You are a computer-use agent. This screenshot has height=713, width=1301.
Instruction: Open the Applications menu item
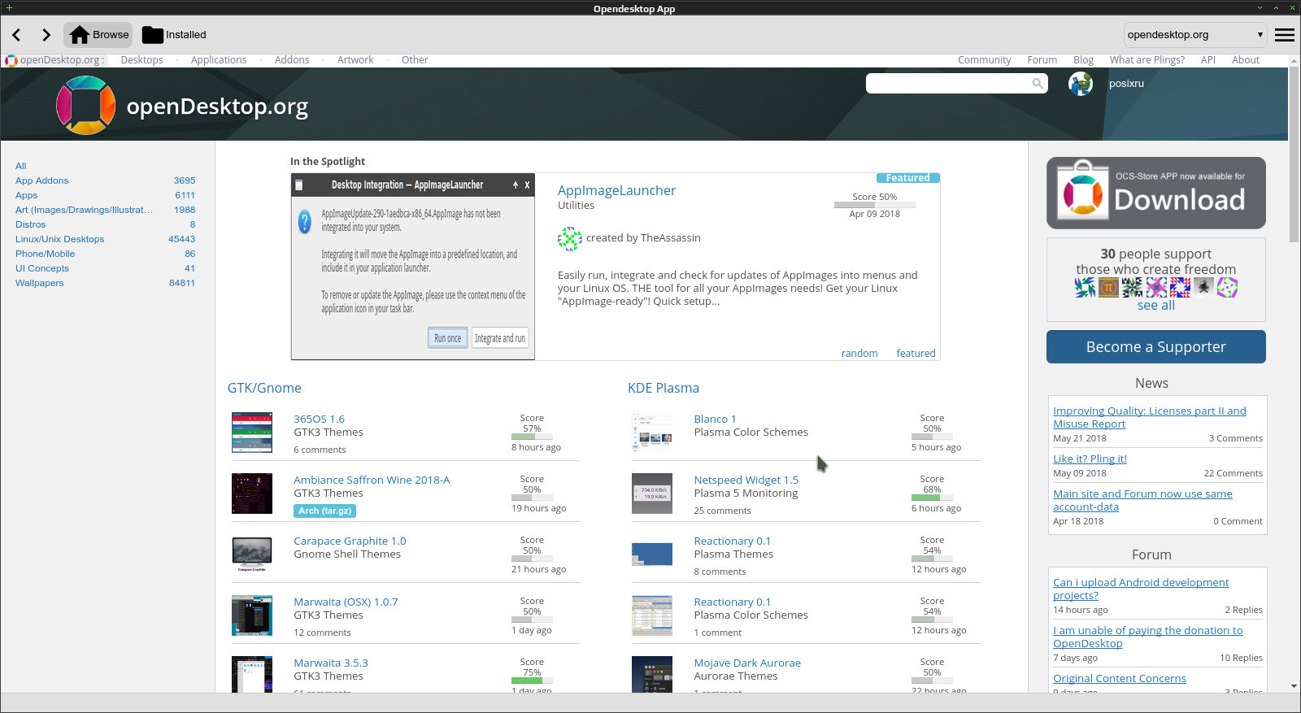(219, 60)
